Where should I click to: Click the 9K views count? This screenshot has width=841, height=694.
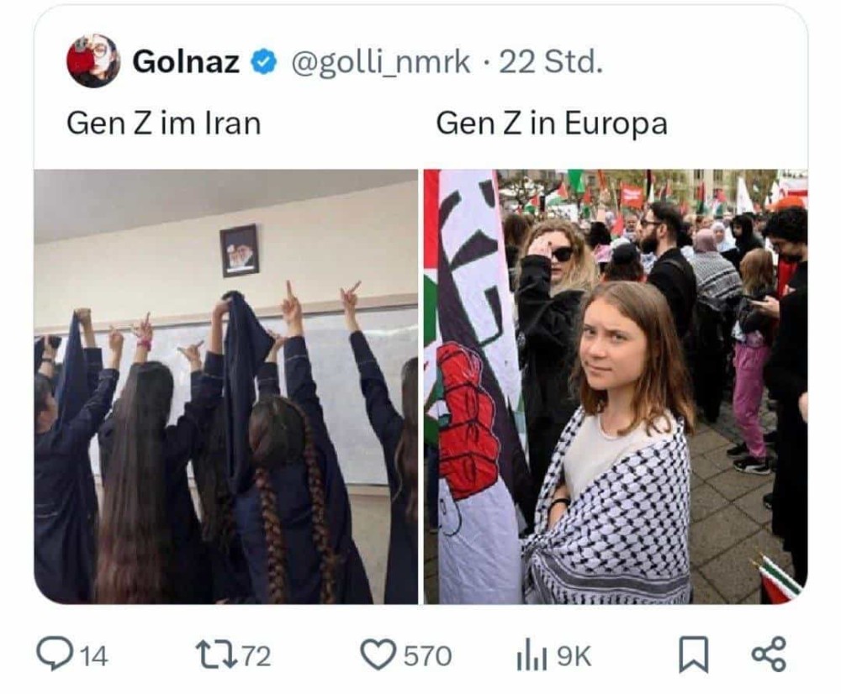coord(574,656)
